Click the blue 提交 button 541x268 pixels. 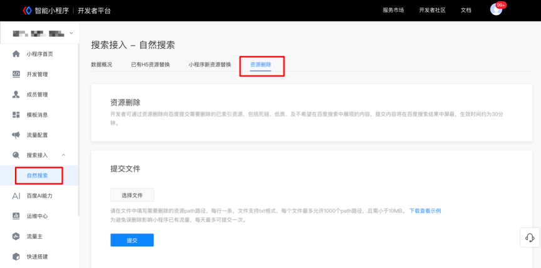coord(132,240)
